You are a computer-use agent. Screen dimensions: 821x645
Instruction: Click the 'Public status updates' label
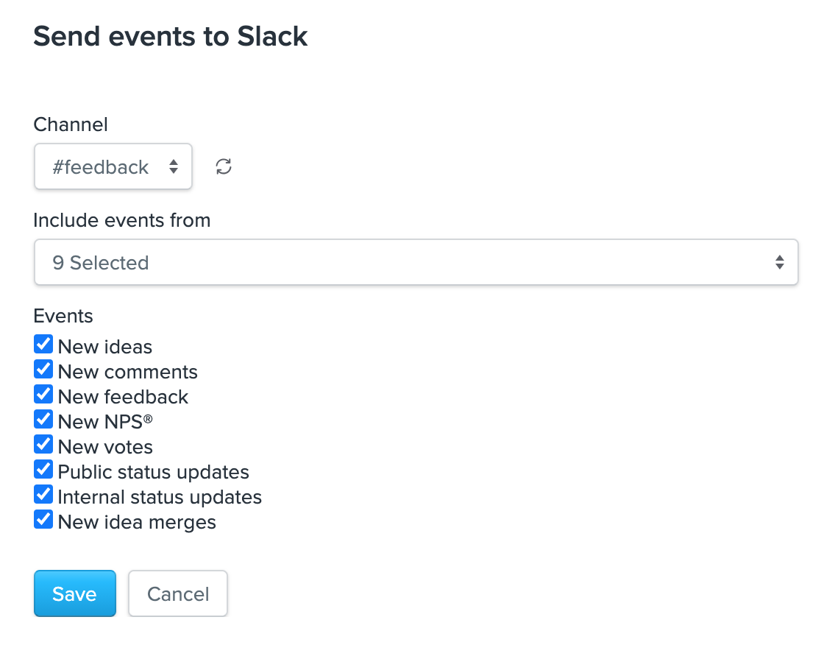[154, 472]
